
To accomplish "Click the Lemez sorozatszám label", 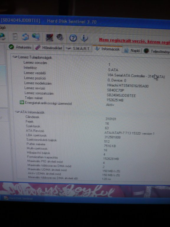I will (39, 93).
